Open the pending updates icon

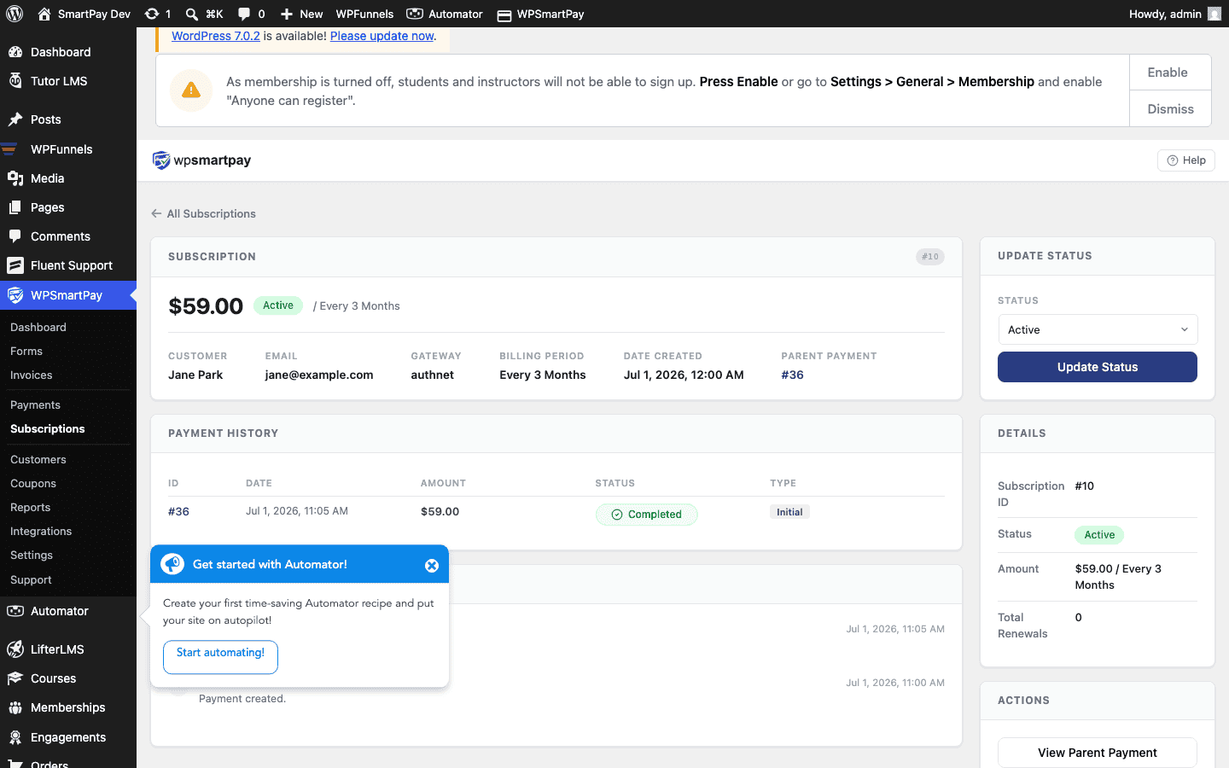(152, 14)
